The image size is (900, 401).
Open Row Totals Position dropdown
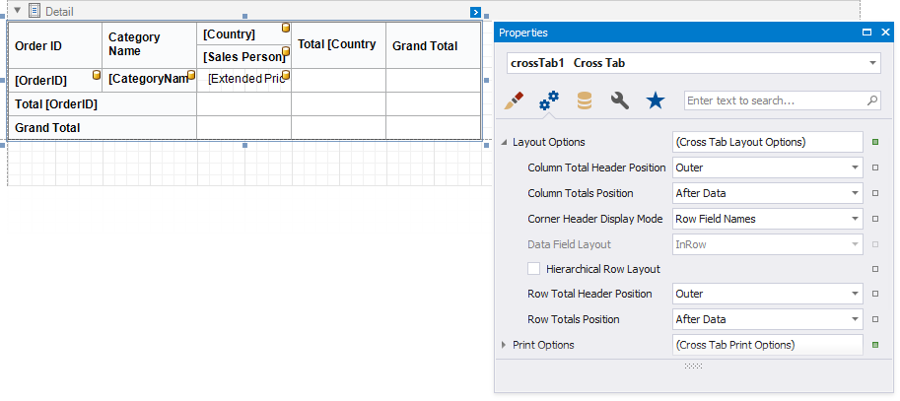(x=854, y=319)
